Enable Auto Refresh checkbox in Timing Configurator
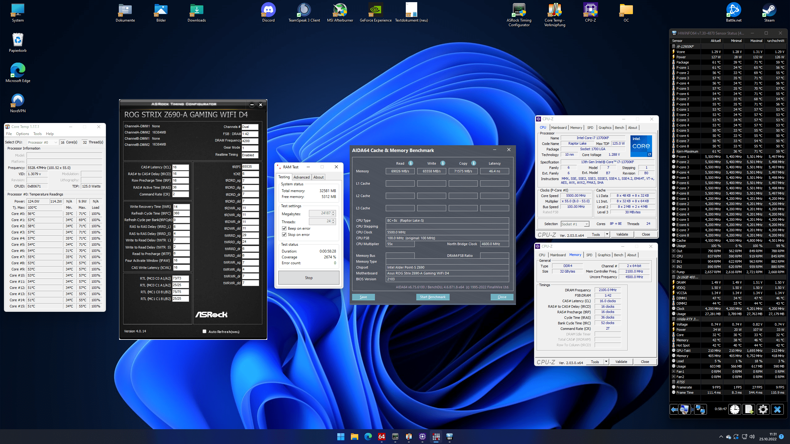The height and width of the screenshot is (444, 790). click(x=204, y=331)
